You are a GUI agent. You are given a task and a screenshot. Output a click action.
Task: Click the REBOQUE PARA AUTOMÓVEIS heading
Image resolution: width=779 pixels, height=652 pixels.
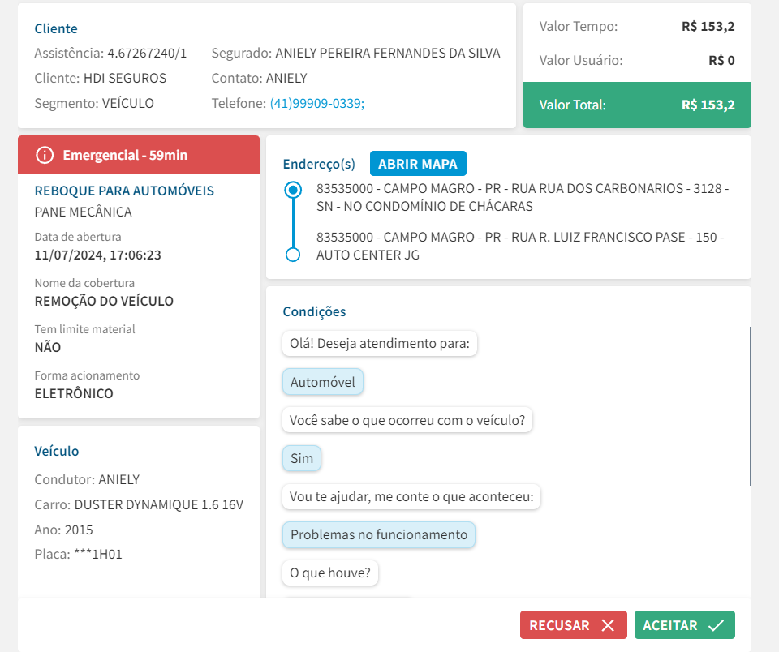(124, 191)
